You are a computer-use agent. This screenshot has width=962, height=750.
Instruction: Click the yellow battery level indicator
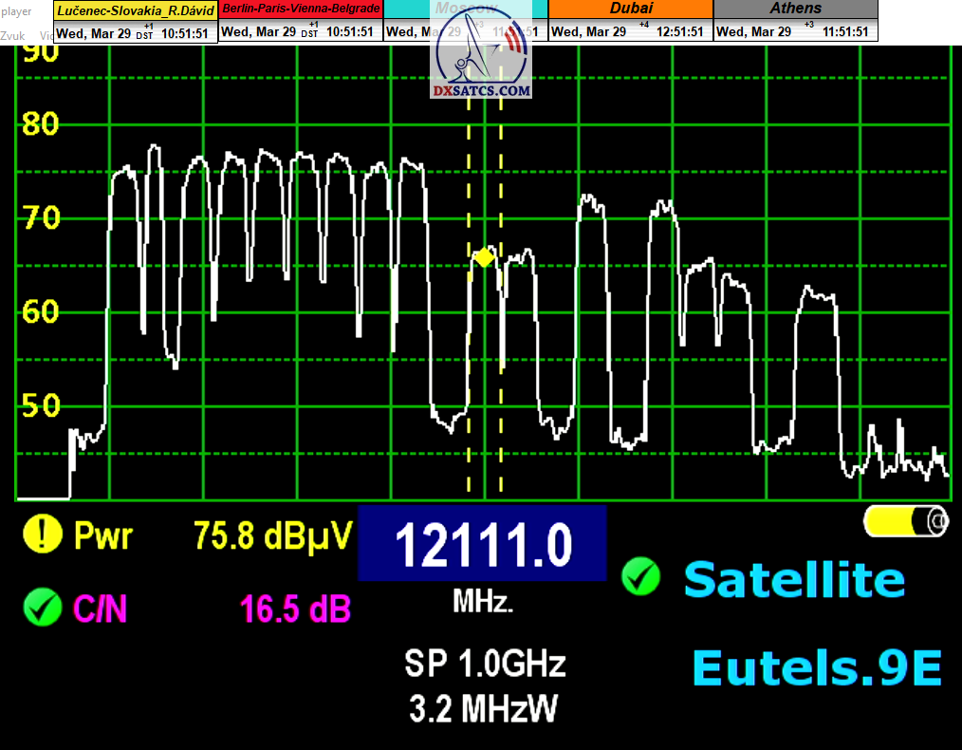[906, 521]
